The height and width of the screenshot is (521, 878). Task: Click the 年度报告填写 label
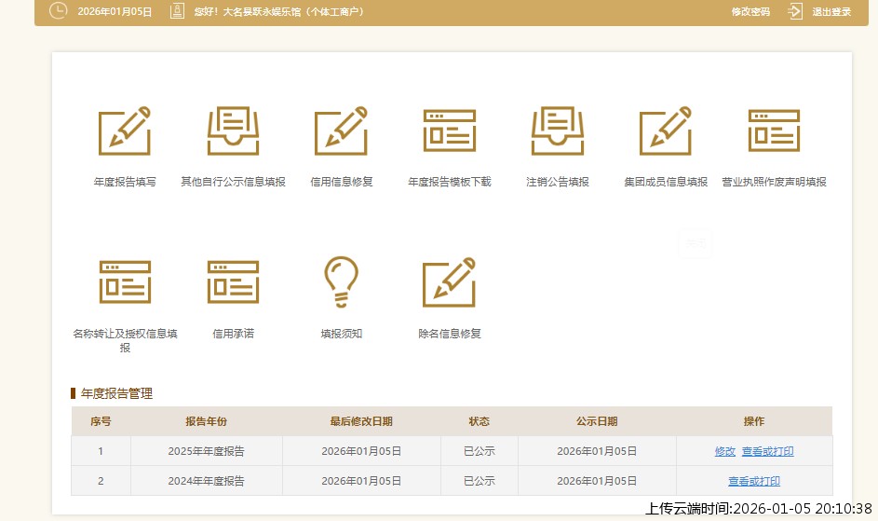[x=125, y=182]
